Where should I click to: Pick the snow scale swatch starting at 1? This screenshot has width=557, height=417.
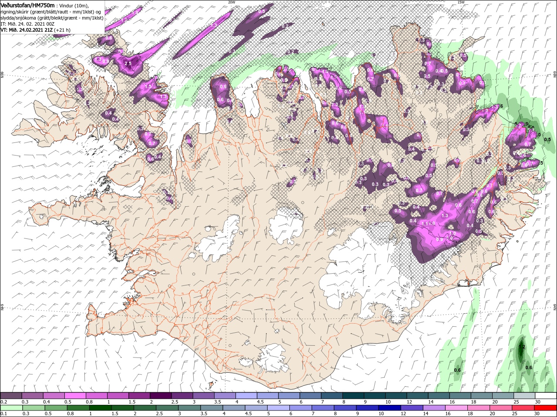pos(118,396)
